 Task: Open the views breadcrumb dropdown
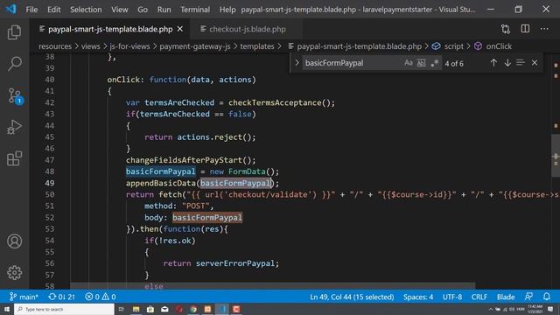click(x=90, y=46)
